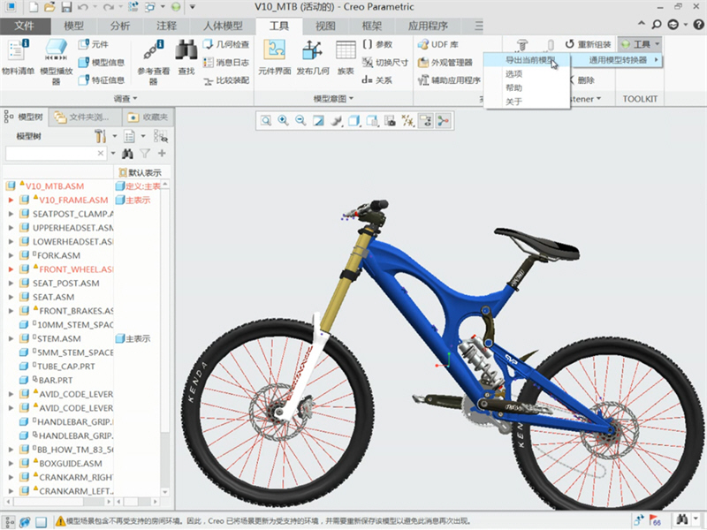This screenshot has height=530, width=707.
Task: Click the zoom out magnifier icon
Action: [300, 121]
